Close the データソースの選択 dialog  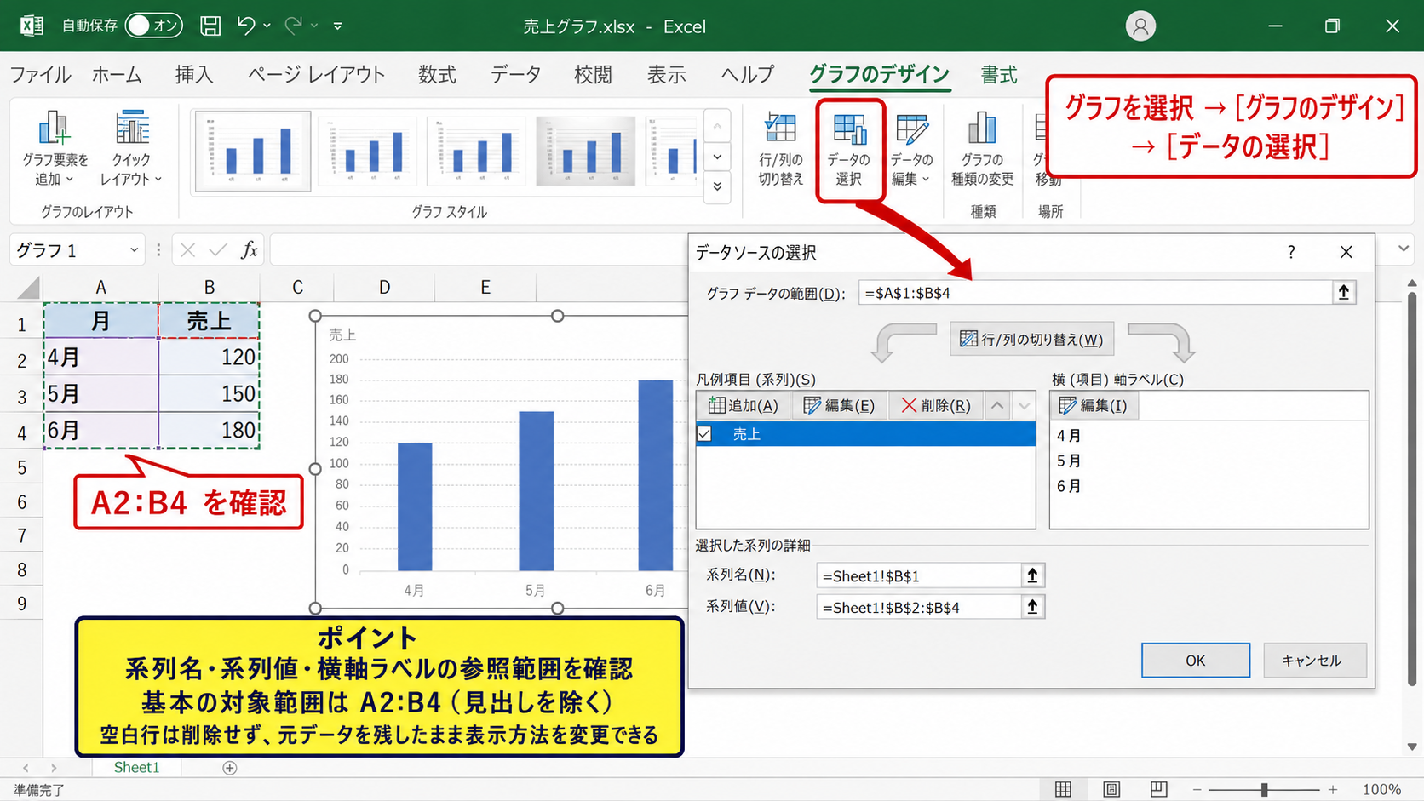pos(1346,252)
